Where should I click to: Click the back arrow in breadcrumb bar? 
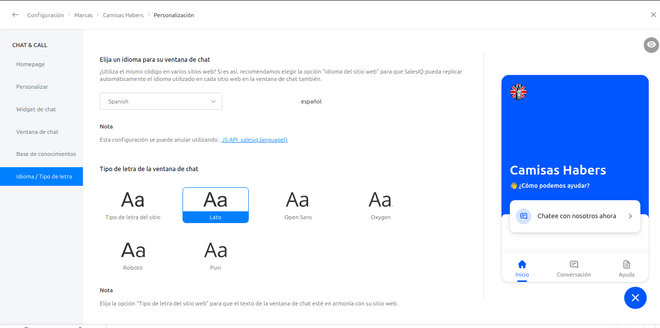15,15
